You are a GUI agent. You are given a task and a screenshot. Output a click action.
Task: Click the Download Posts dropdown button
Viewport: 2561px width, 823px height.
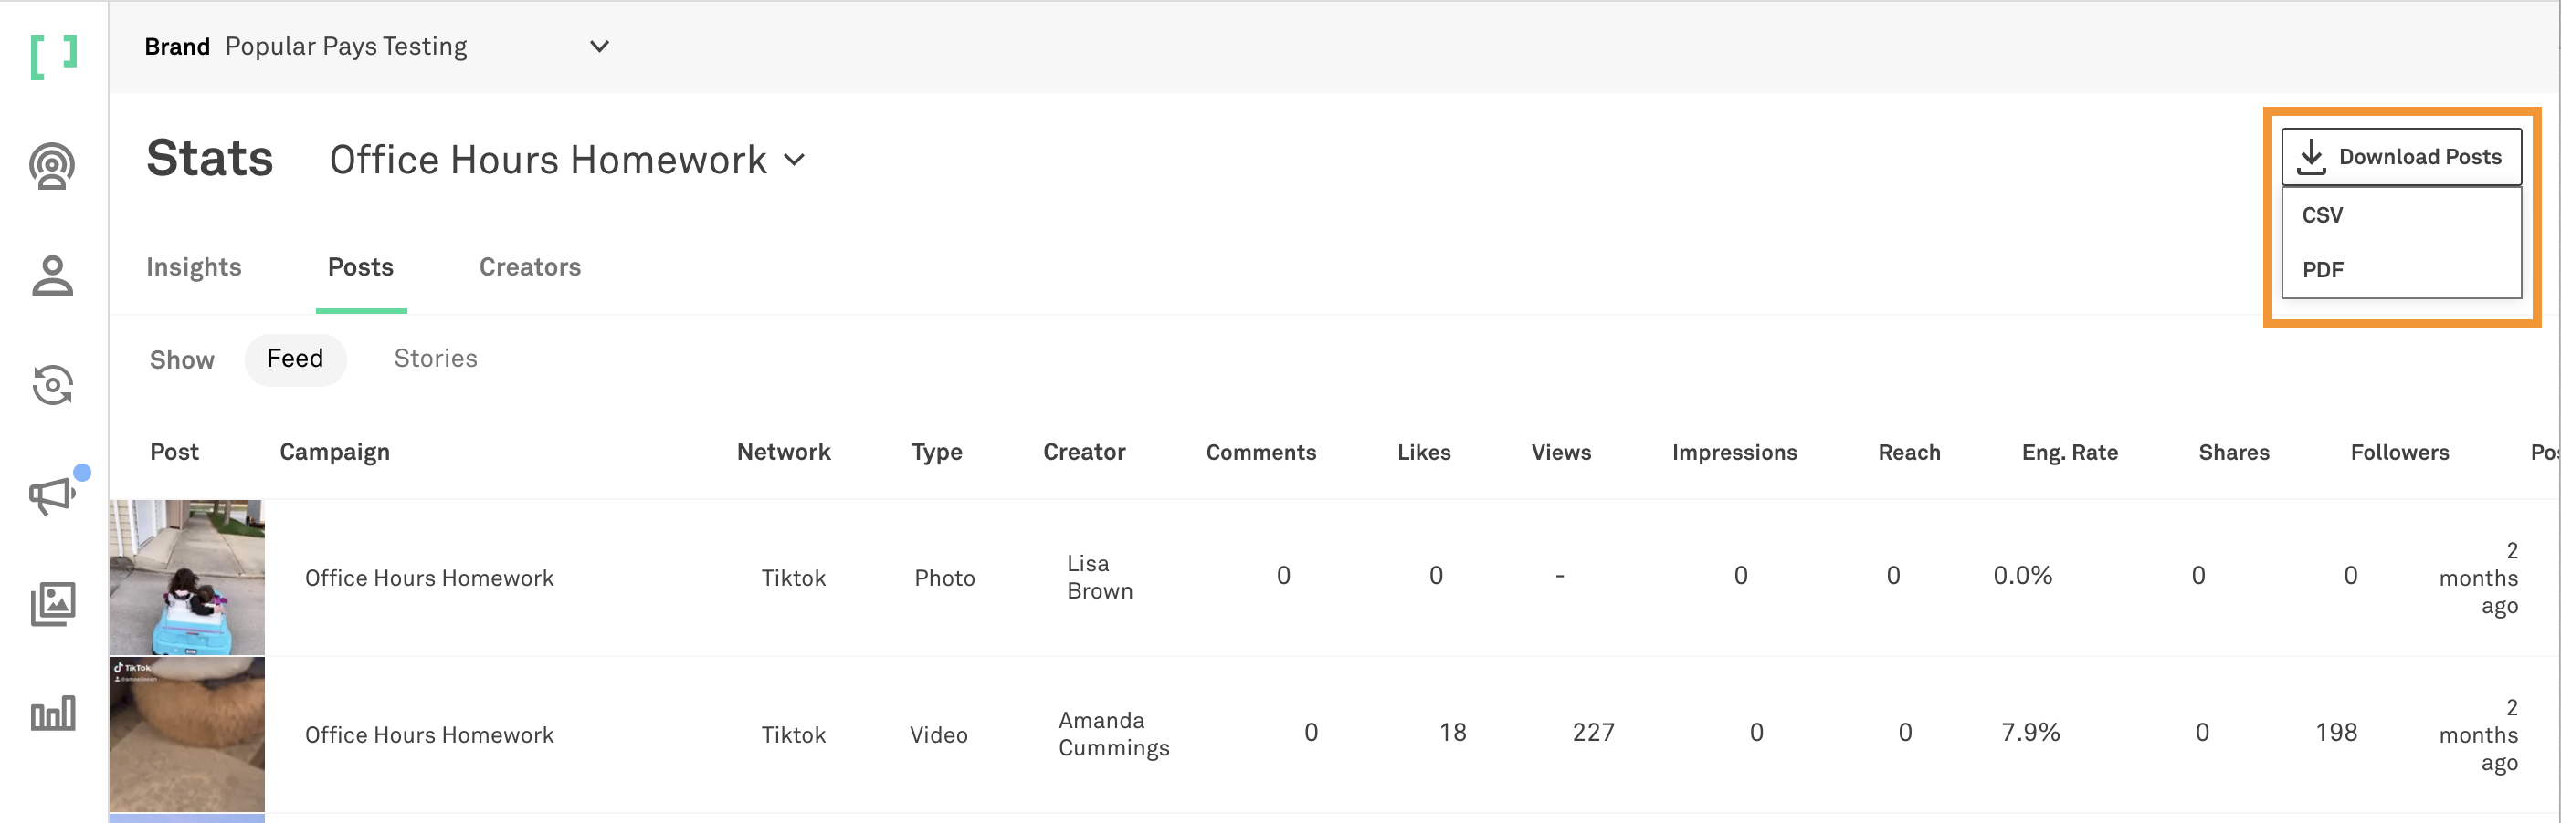tap(2400, 157)
